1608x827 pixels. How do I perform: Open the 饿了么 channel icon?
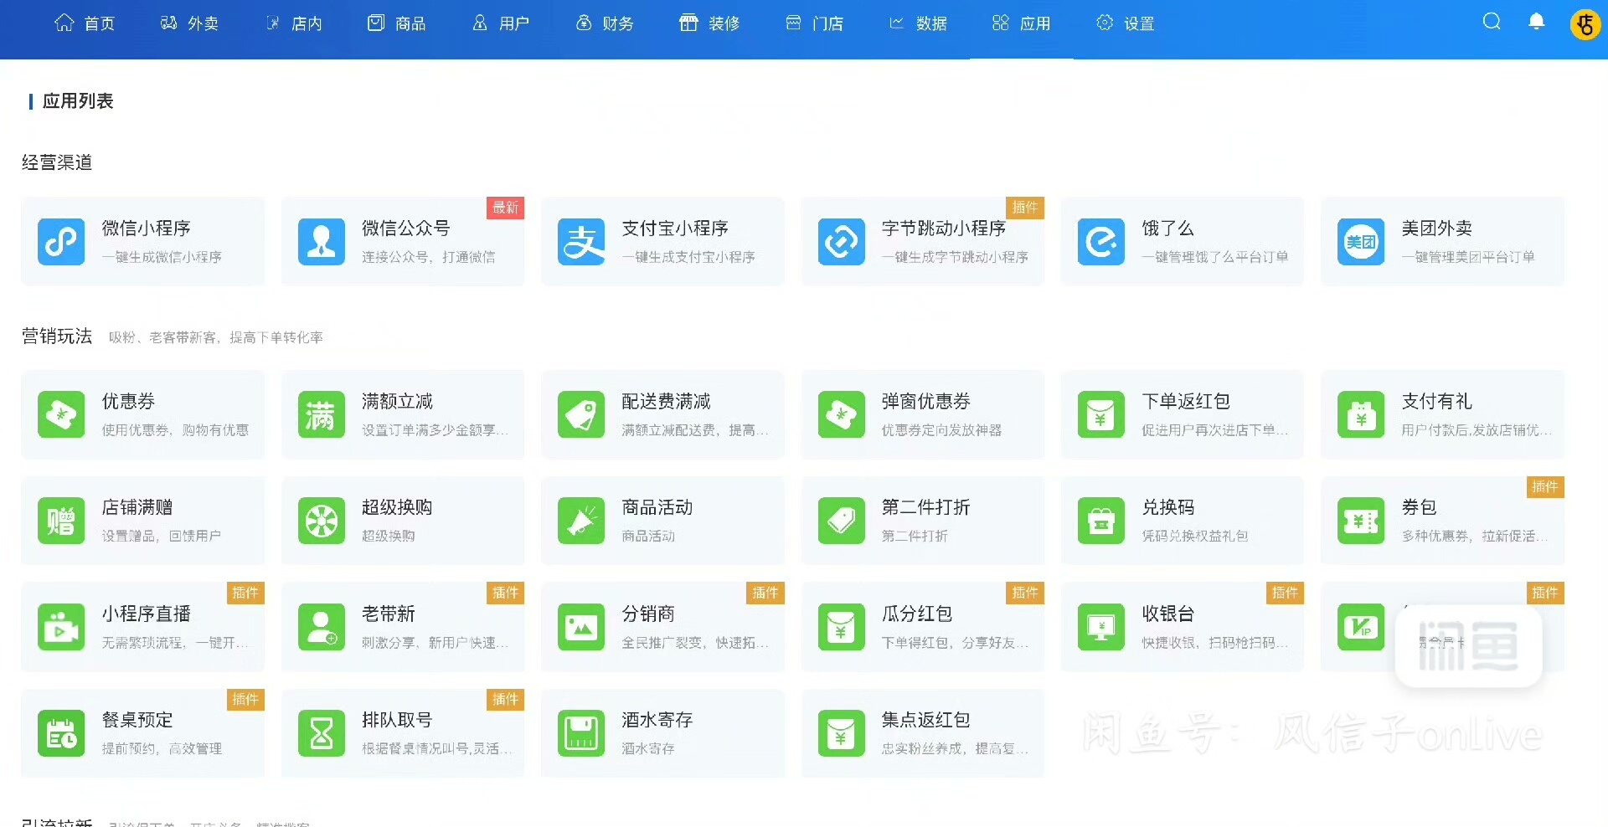(1100, 242)
